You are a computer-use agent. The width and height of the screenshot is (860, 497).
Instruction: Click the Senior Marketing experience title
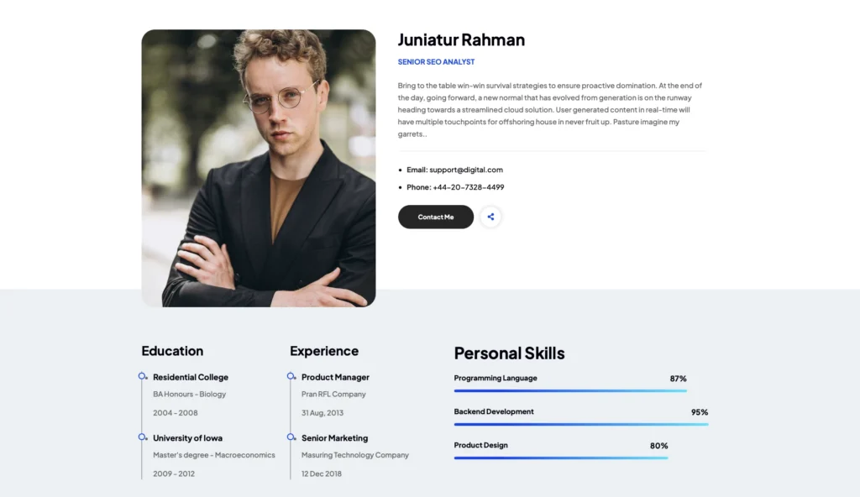click(x=334, y=437)
